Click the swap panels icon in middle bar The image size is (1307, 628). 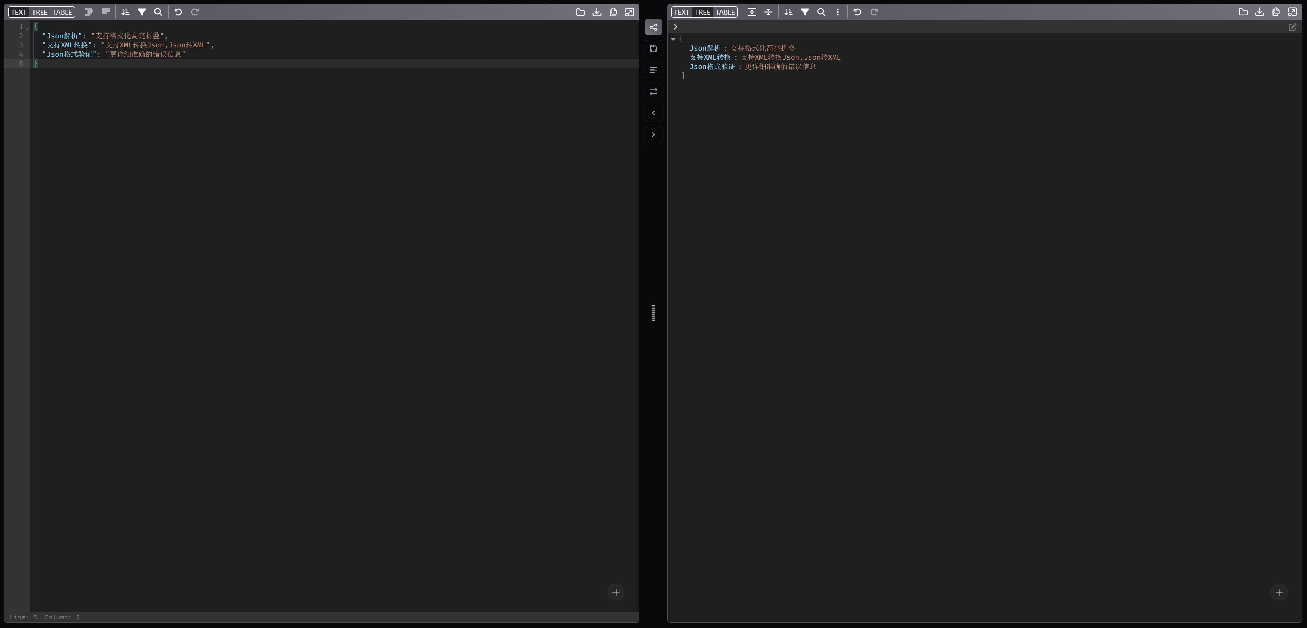[x=653, y=92]
